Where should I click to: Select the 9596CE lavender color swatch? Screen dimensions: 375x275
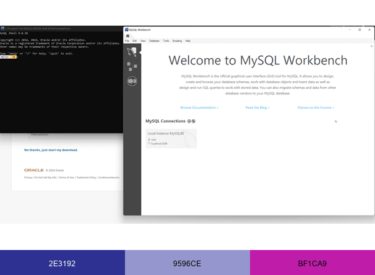[187, 262]
